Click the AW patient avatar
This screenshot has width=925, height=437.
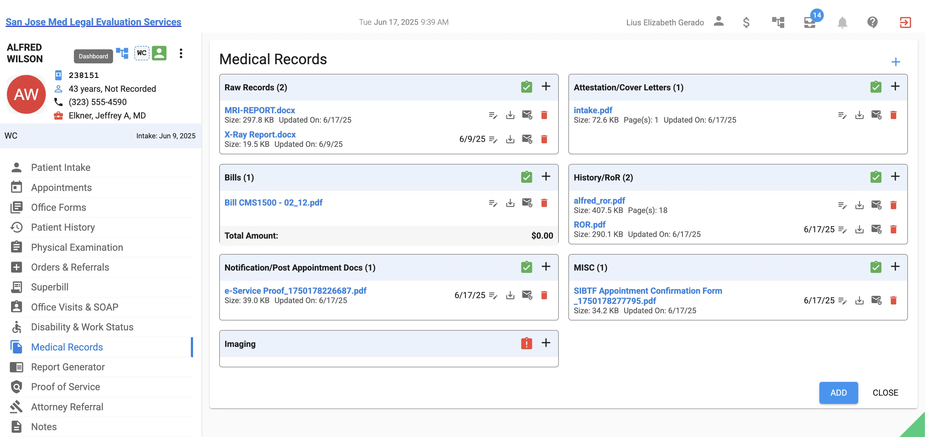[x=26, y=94]
